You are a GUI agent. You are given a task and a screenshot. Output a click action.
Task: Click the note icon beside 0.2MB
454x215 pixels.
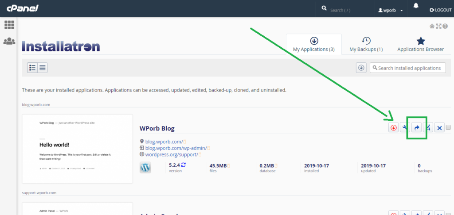pos(276,165)
